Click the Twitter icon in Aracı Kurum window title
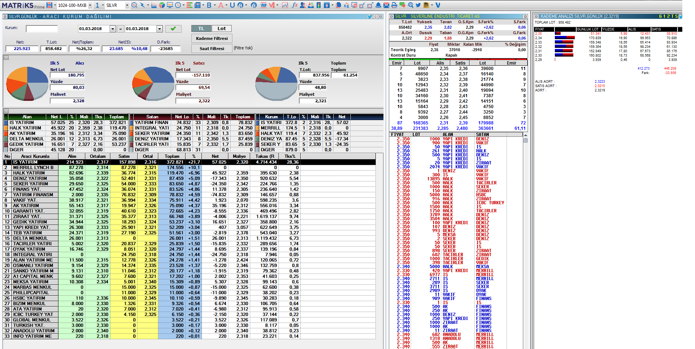This screenshot has height=349, width=695. 370,16
